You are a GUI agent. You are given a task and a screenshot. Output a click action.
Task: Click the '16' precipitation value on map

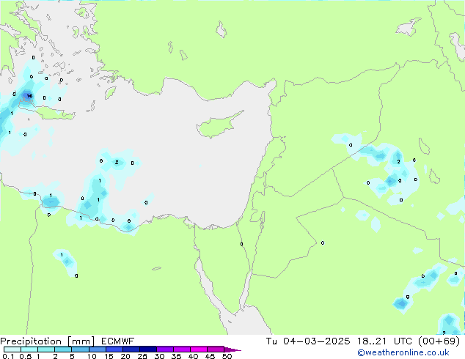click(x=29, y=96)
